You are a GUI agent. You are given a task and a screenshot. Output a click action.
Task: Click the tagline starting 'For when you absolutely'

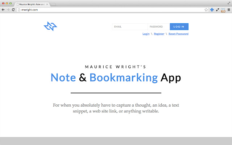point(116,108)
